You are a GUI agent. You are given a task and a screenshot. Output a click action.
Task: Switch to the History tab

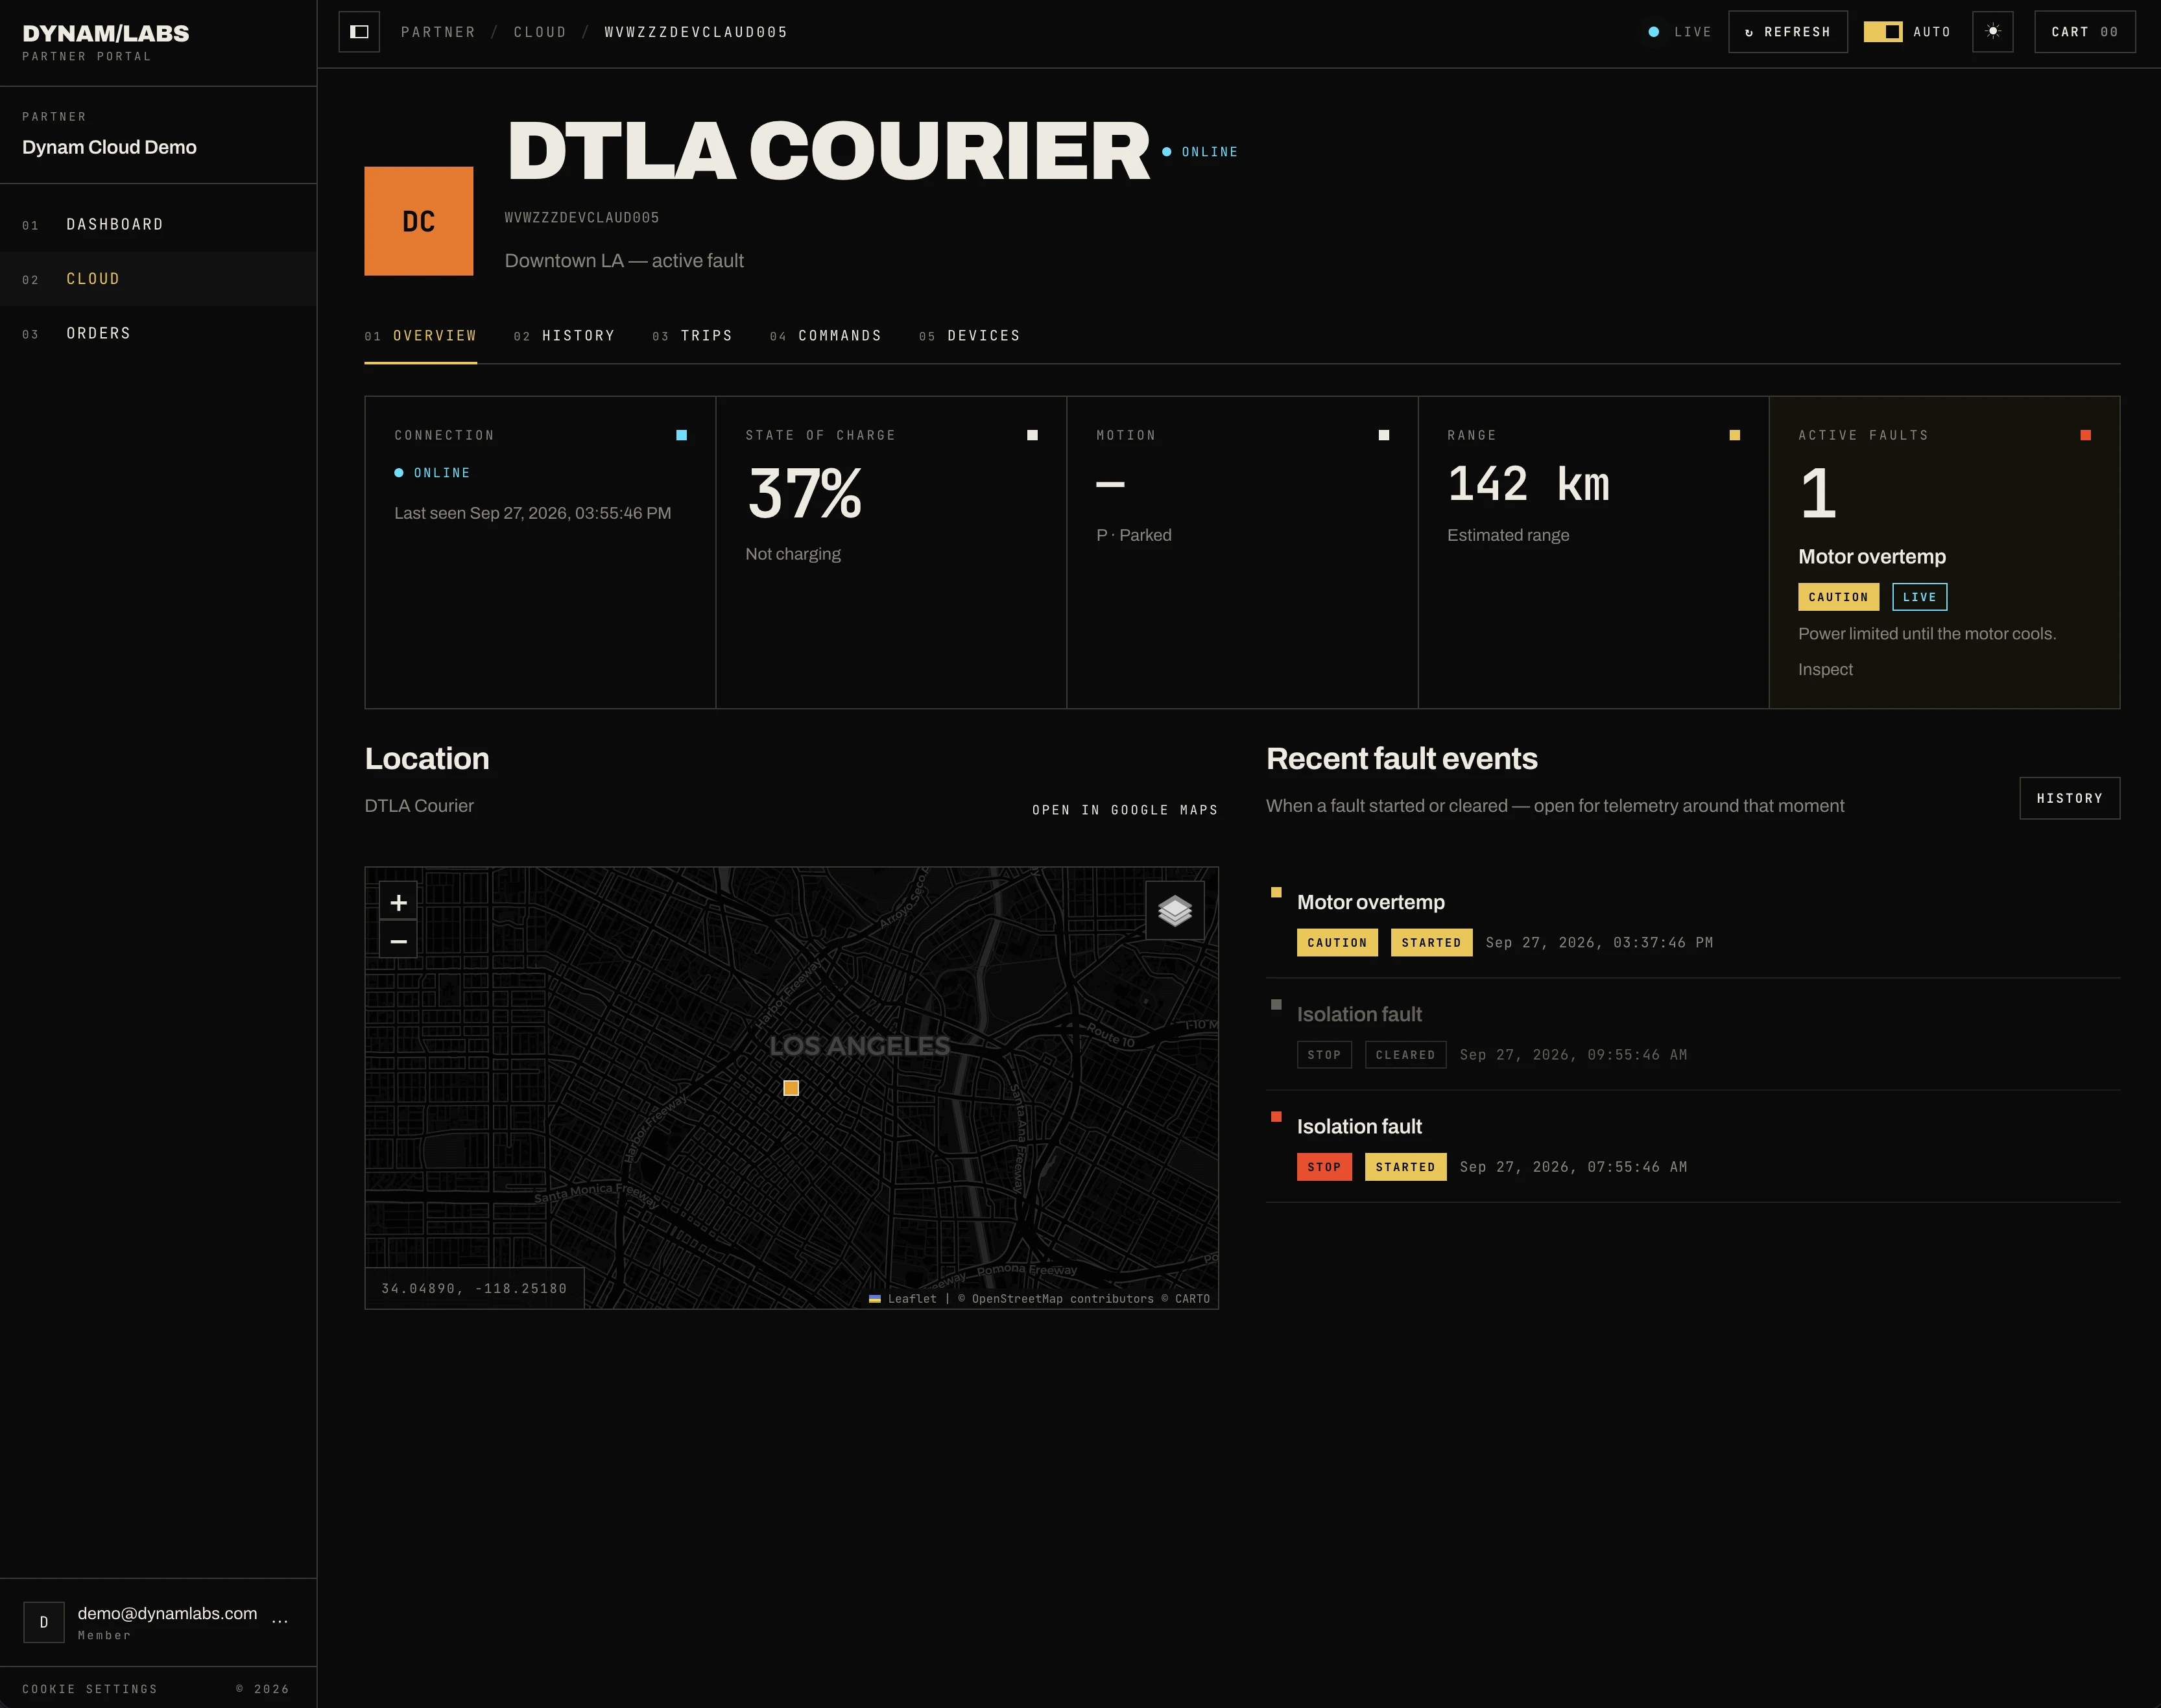tap(565, 336)
